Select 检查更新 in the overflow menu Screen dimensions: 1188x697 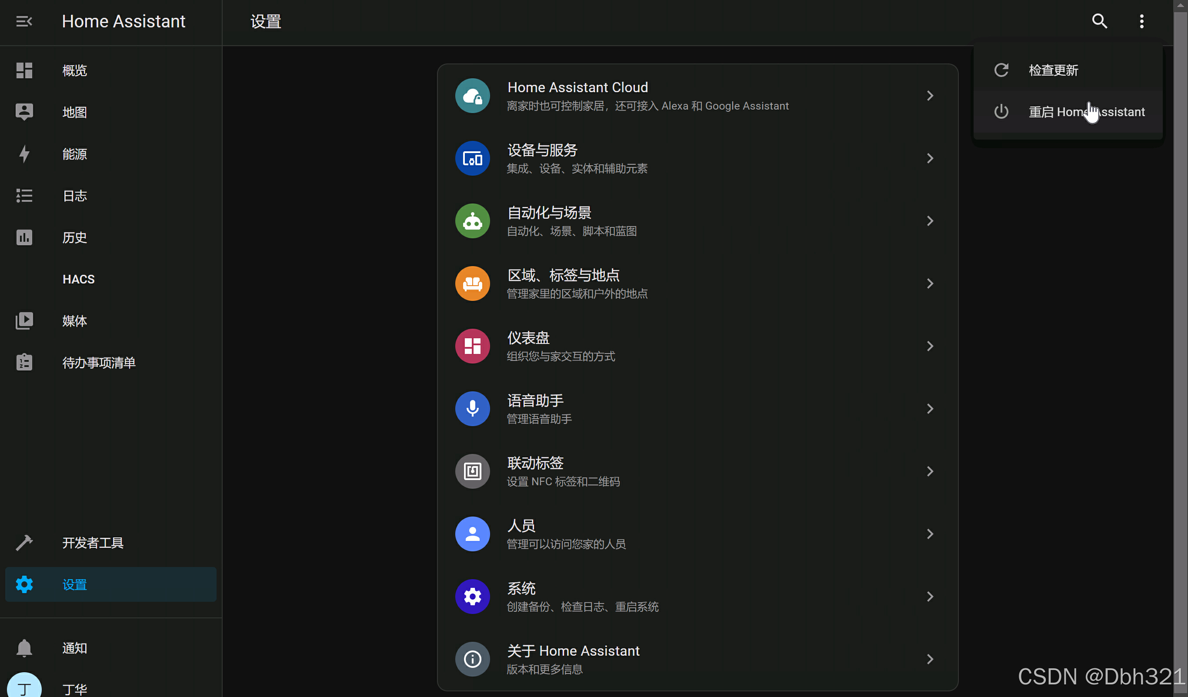(1068, 70)
